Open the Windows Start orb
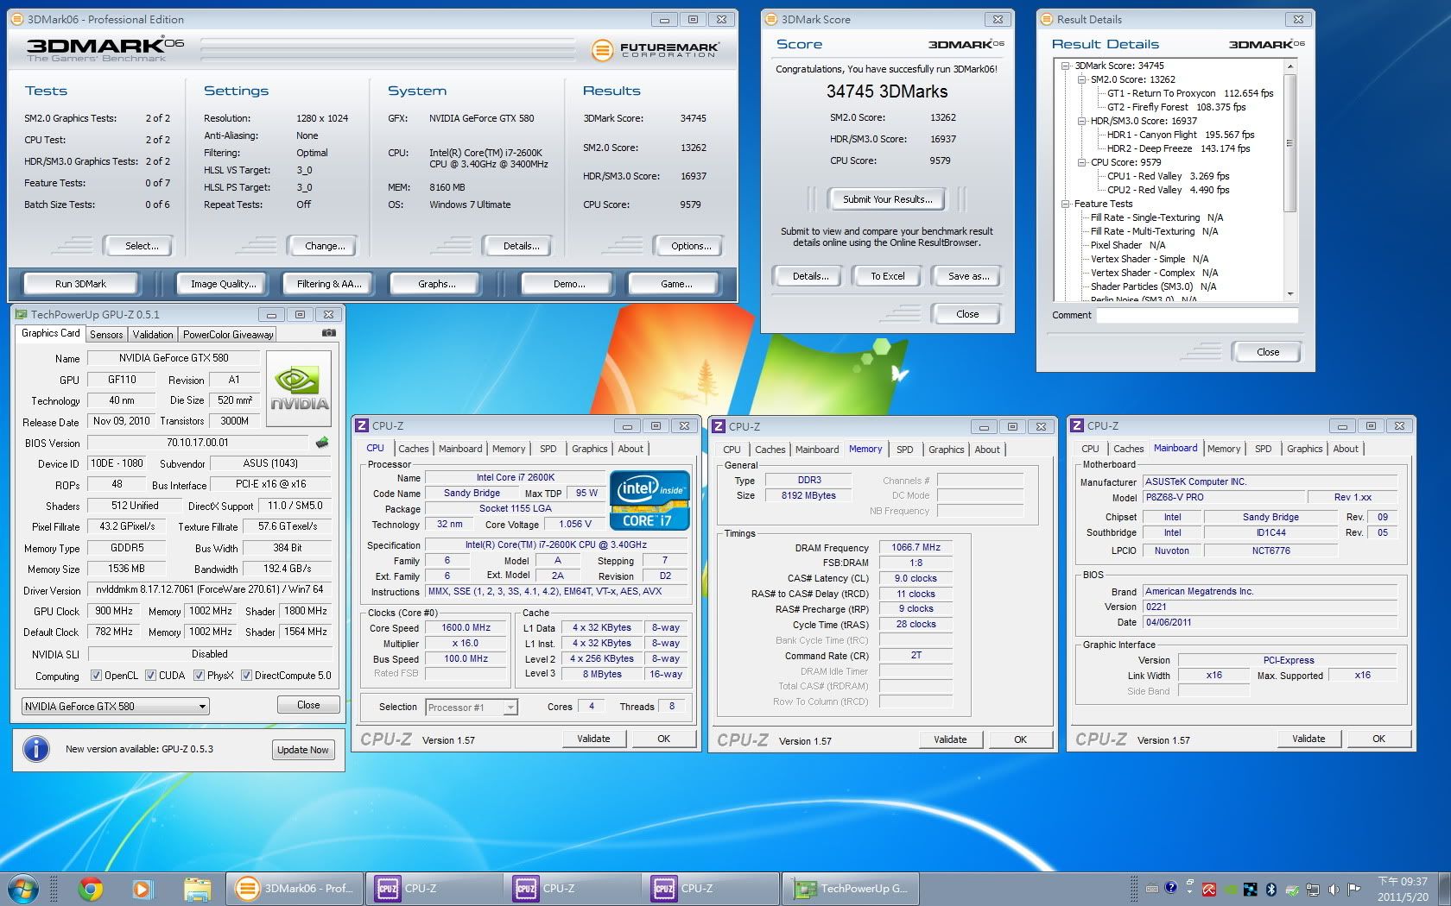 pos(23,889)
